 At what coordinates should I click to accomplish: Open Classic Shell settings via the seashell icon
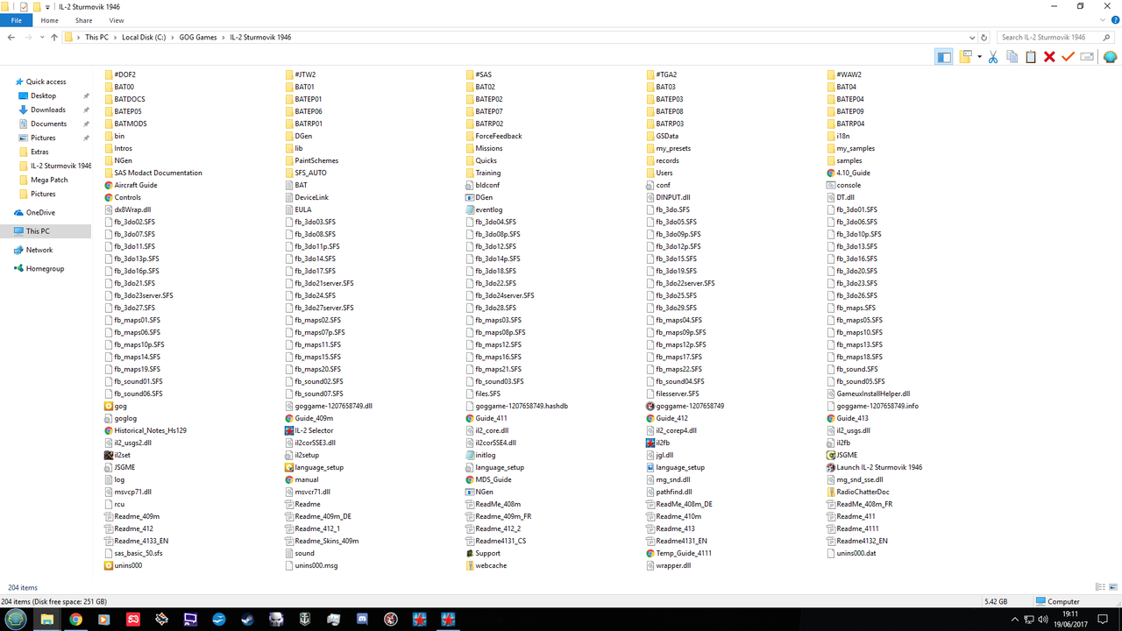(x=1110, y=56)
